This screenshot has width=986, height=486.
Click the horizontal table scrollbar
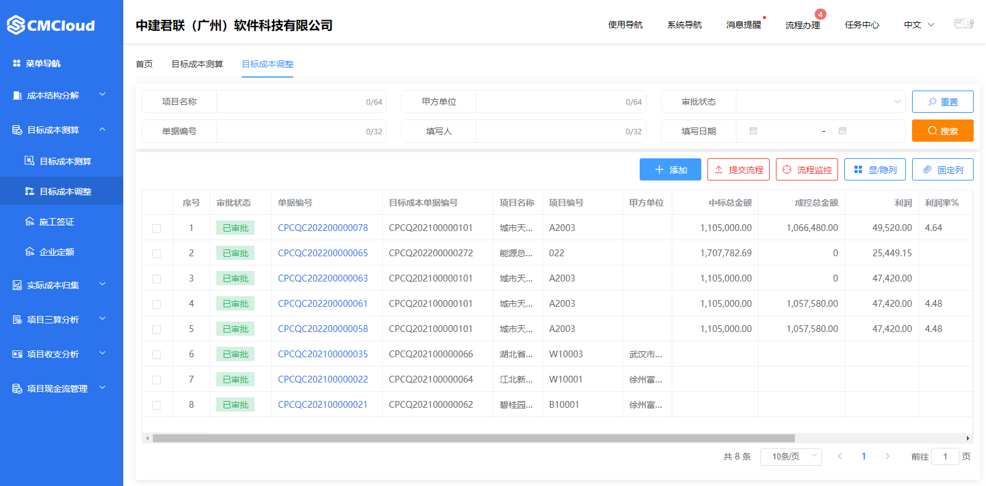point(474,439)
